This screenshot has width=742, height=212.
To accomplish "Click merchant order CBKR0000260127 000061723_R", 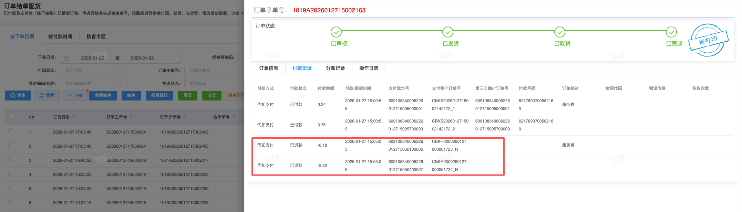I will 449,145.
